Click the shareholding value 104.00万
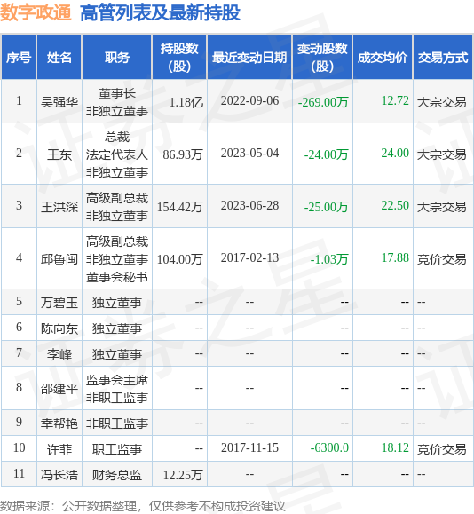 point(179,259)
